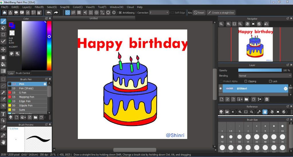This screenshot has width=293, height=157.
Task: Click the Redo arrow
Action: [56, 13]
